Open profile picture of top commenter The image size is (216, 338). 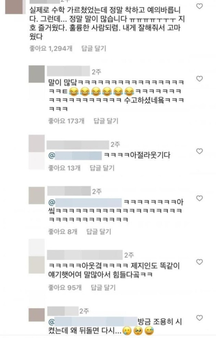pos(14,7)
